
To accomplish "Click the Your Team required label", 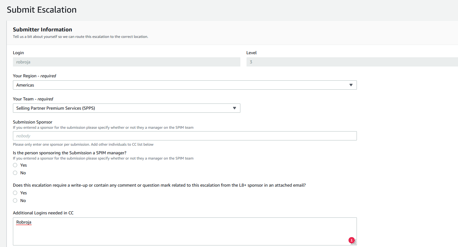I will [x=33, y=99].
